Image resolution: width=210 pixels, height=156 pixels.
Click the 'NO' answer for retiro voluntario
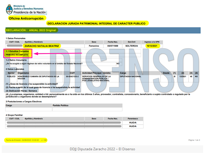pos(118,64)
